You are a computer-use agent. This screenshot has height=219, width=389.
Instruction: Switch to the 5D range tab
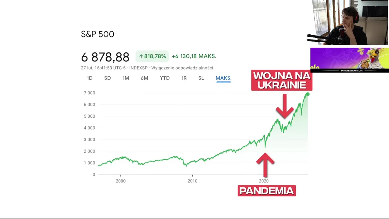pos(107,78)
